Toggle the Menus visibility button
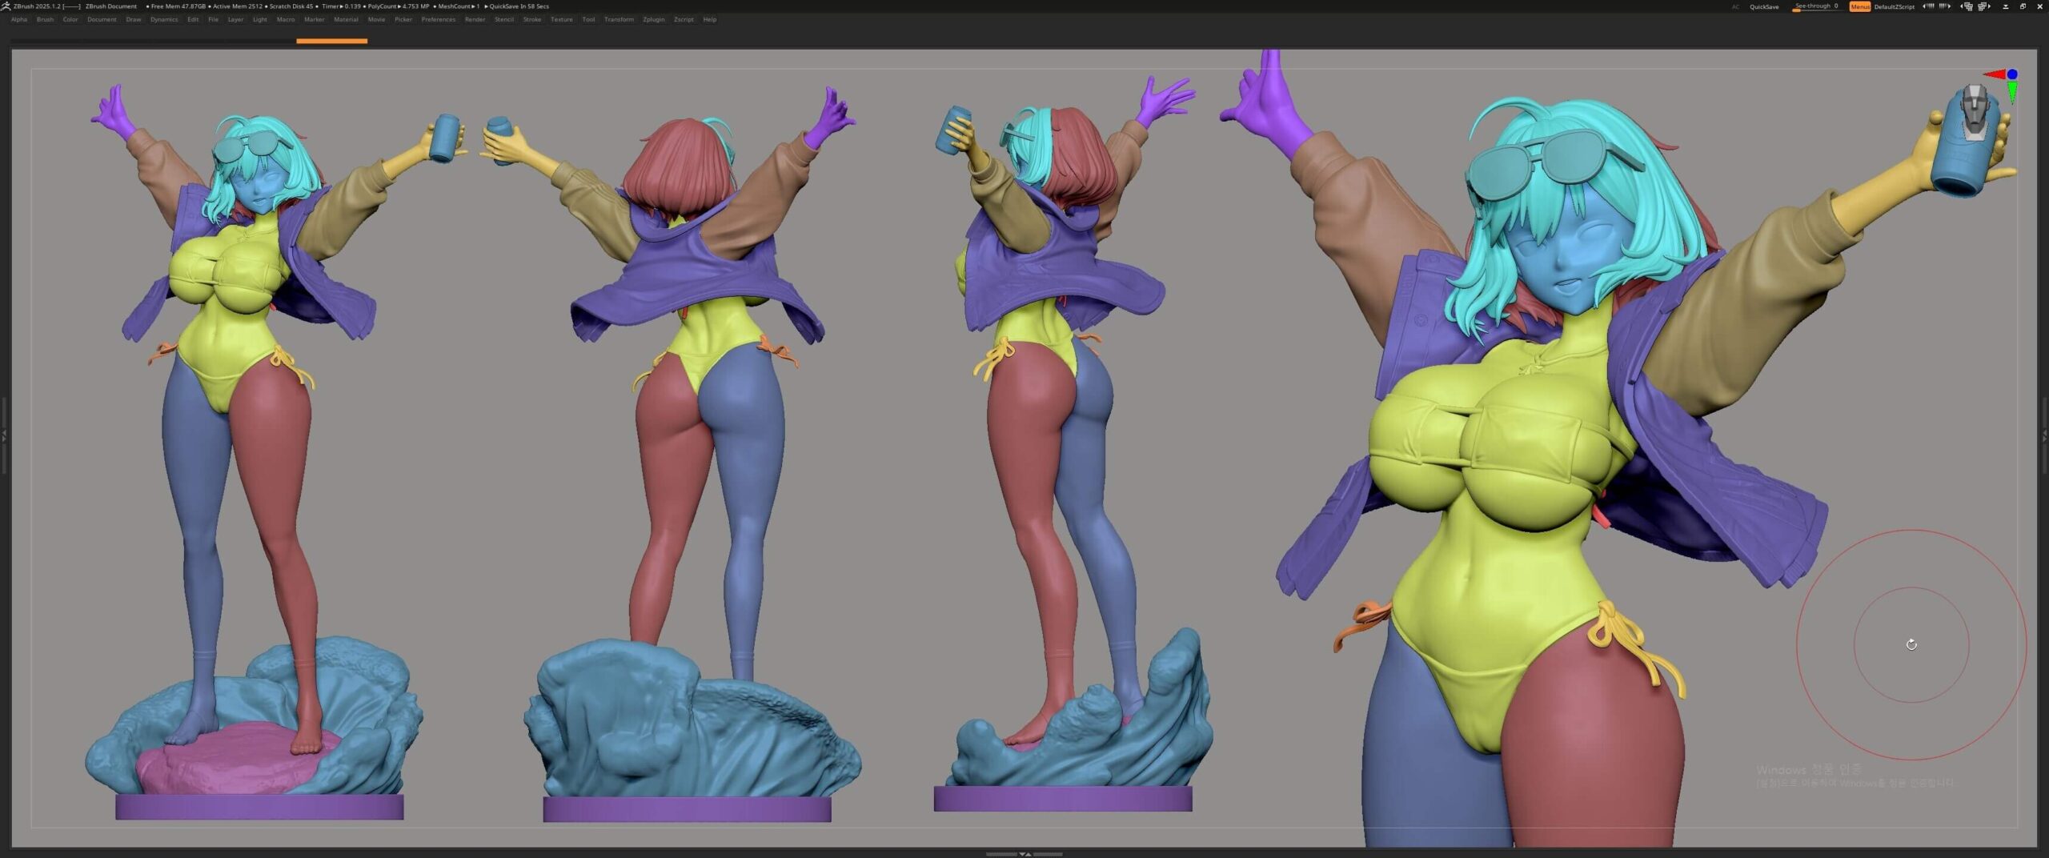Screen dimensions: 2049x858 click(1860, 6)
